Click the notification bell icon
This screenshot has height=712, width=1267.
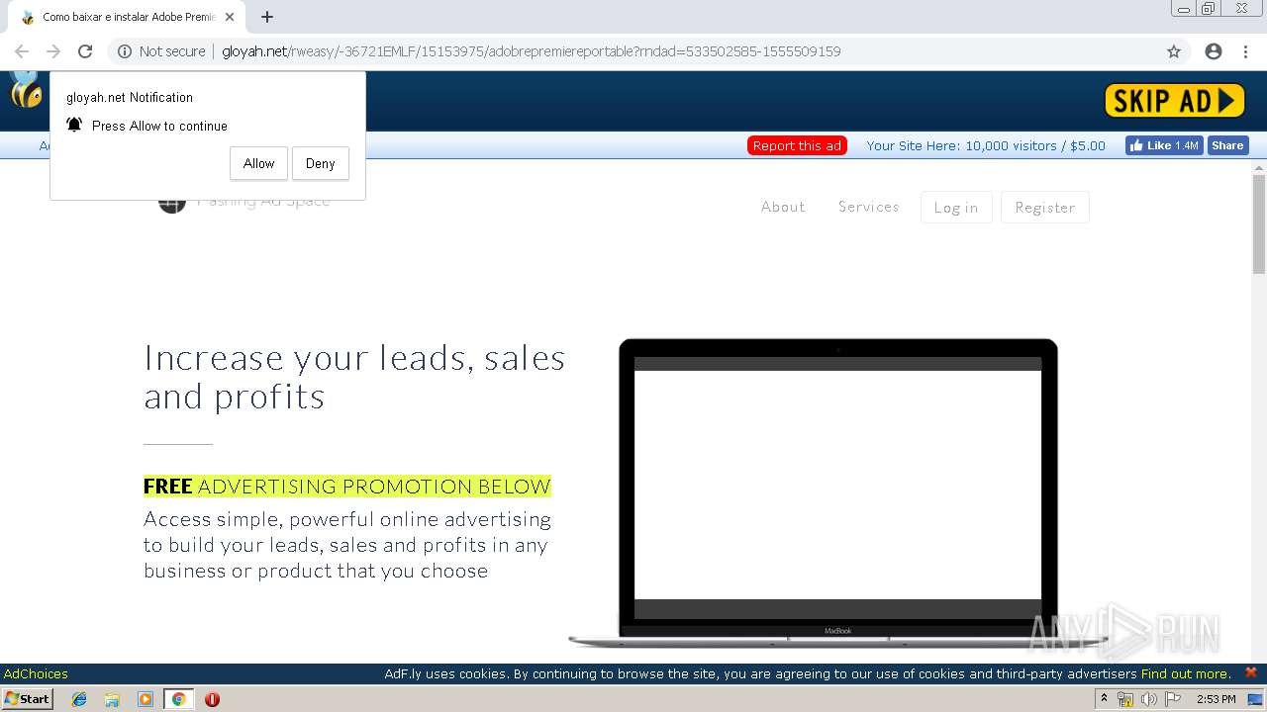pyautogui.click(x=74, y=125)
